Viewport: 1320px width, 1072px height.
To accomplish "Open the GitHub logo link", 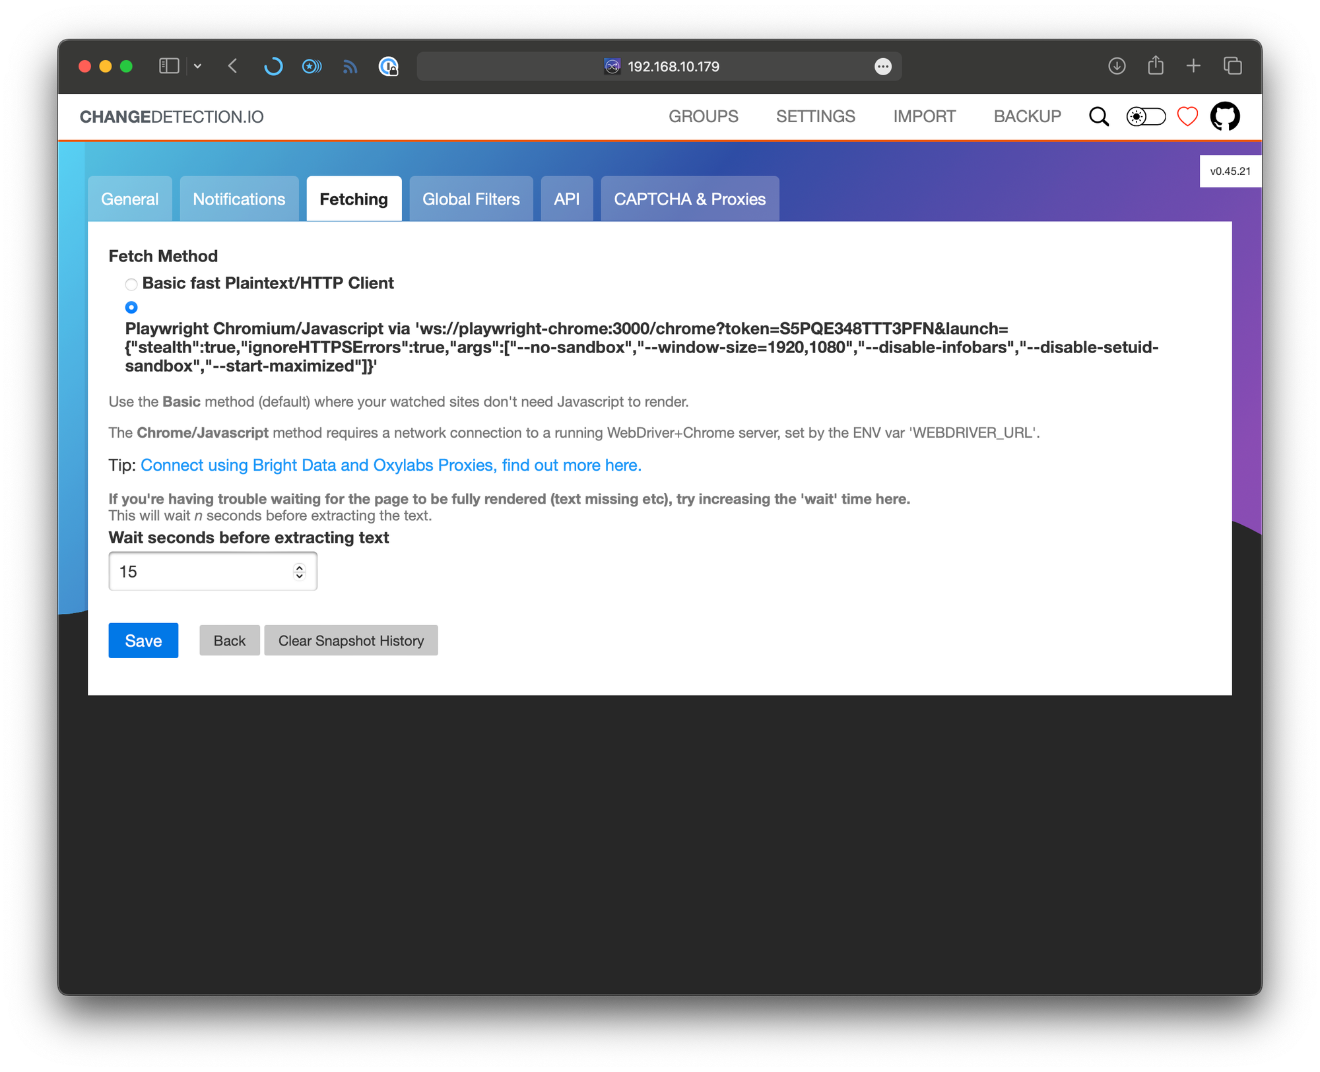I will click(1225, 116).
